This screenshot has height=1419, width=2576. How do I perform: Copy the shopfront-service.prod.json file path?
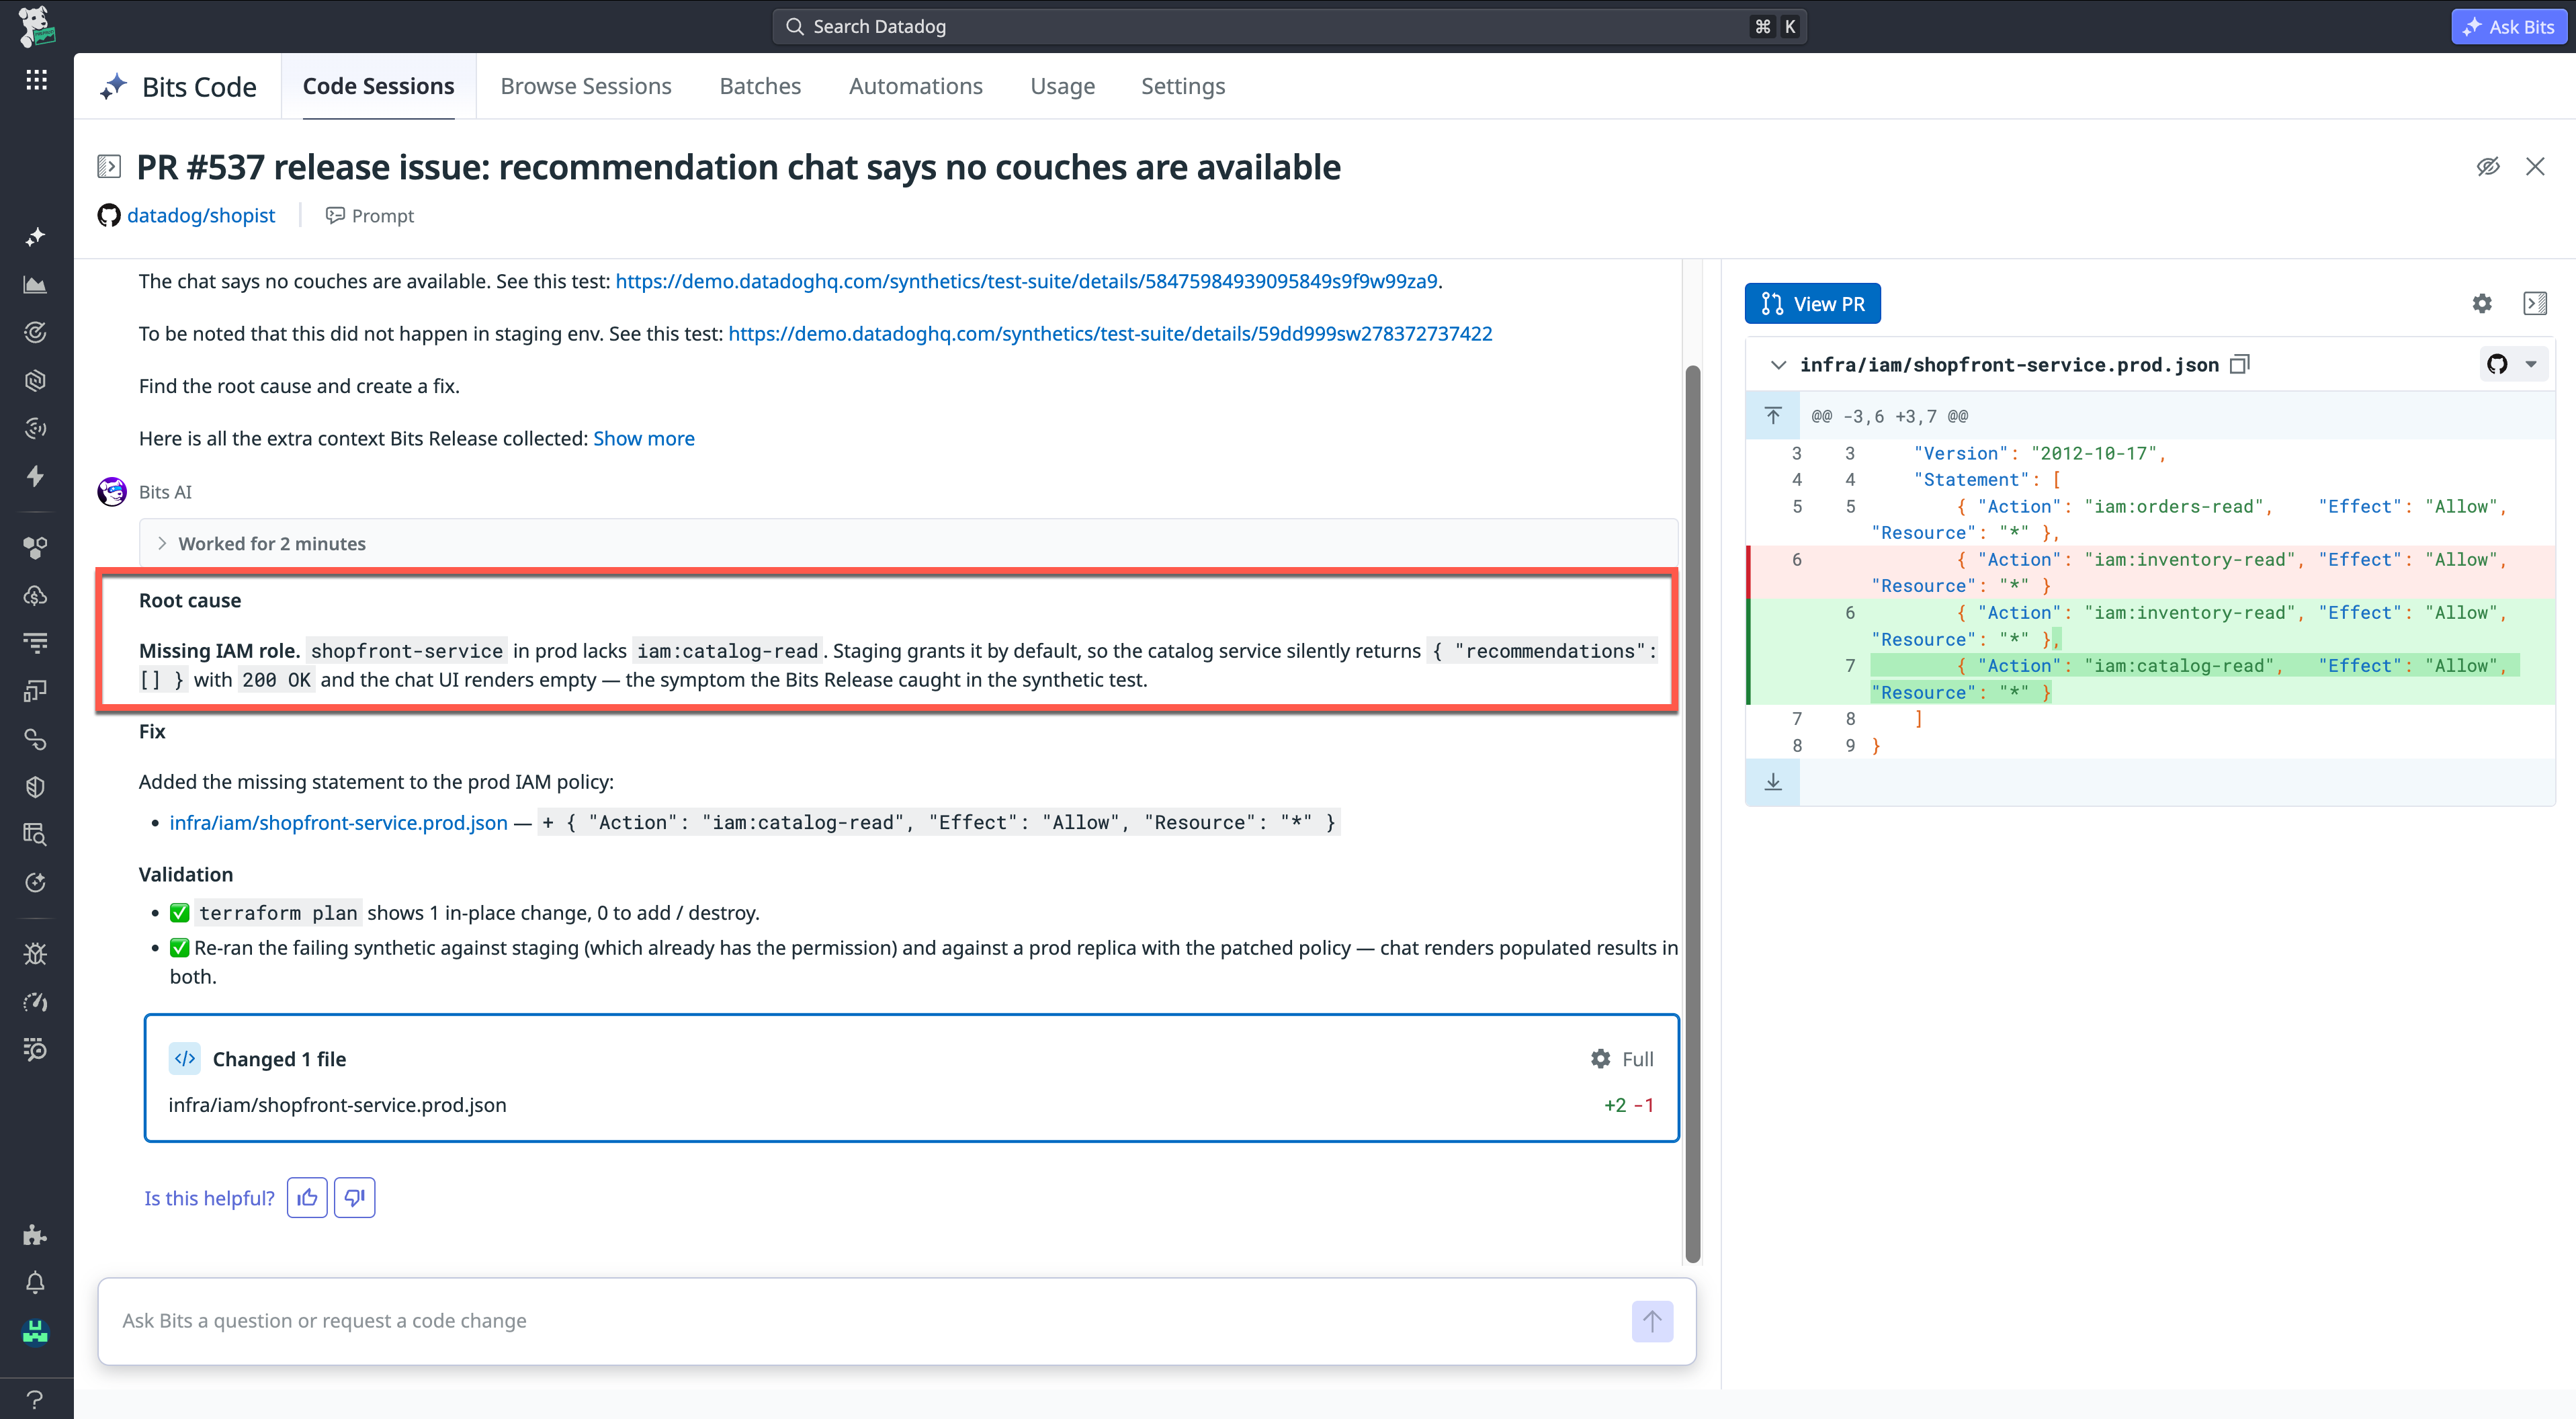click(2240, 364)
